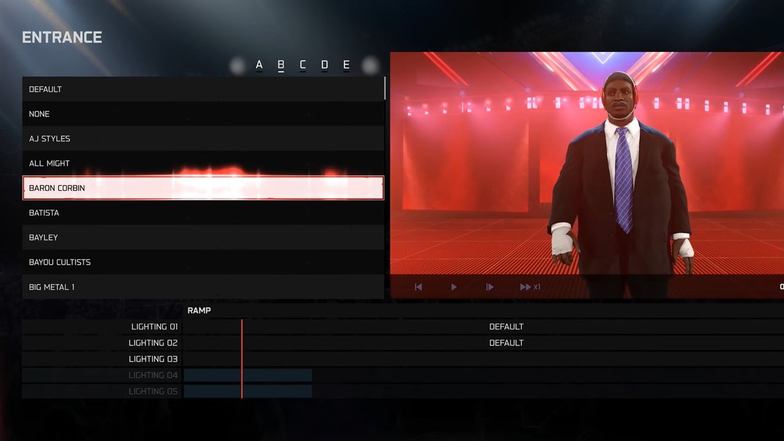Viewport: 784px width, 441px height.
Task: Toggle fast-forward x1 speed control
Action: [530, 287]
